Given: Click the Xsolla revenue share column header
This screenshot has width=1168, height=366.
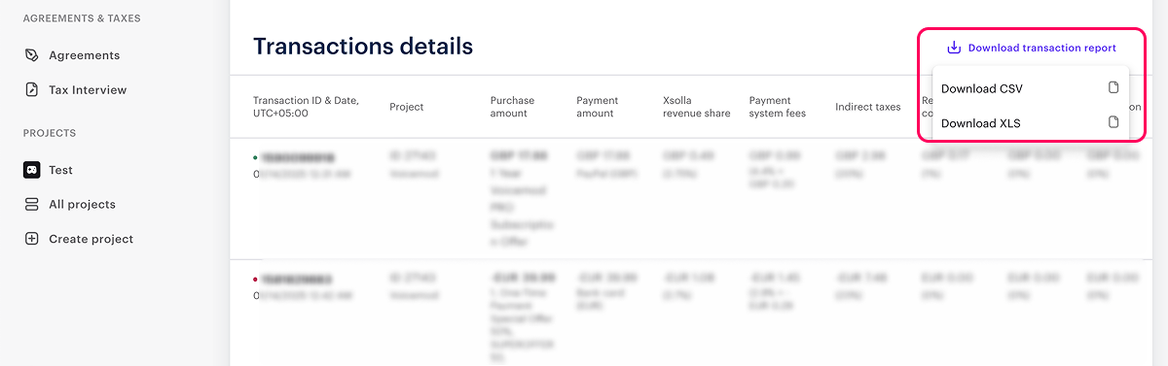Looking at the screenshot, I should click(696, 107).
